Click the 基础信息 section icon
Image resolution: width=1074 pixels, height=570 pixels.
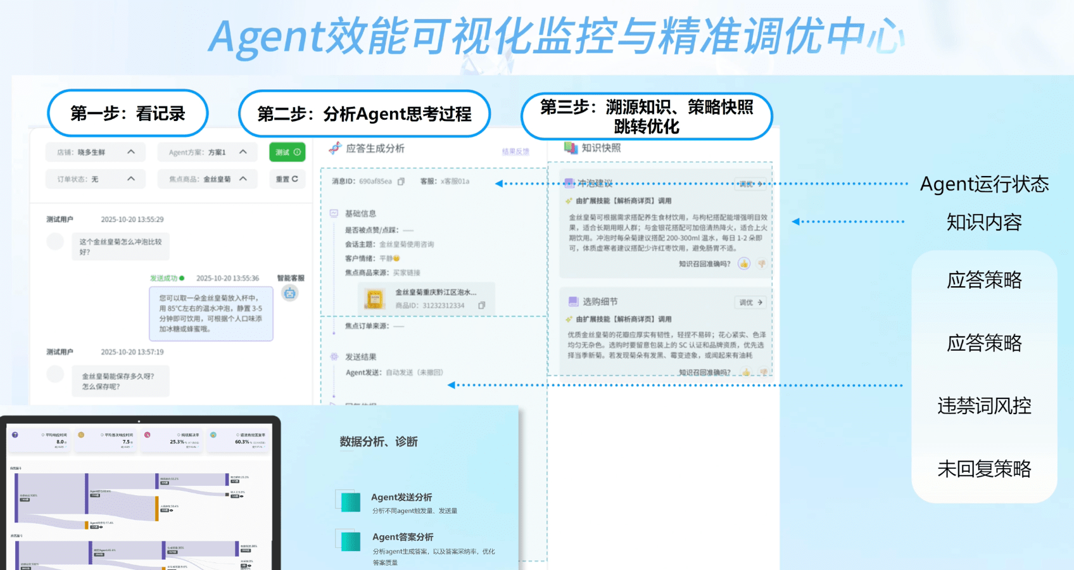(x=334, y=213)
